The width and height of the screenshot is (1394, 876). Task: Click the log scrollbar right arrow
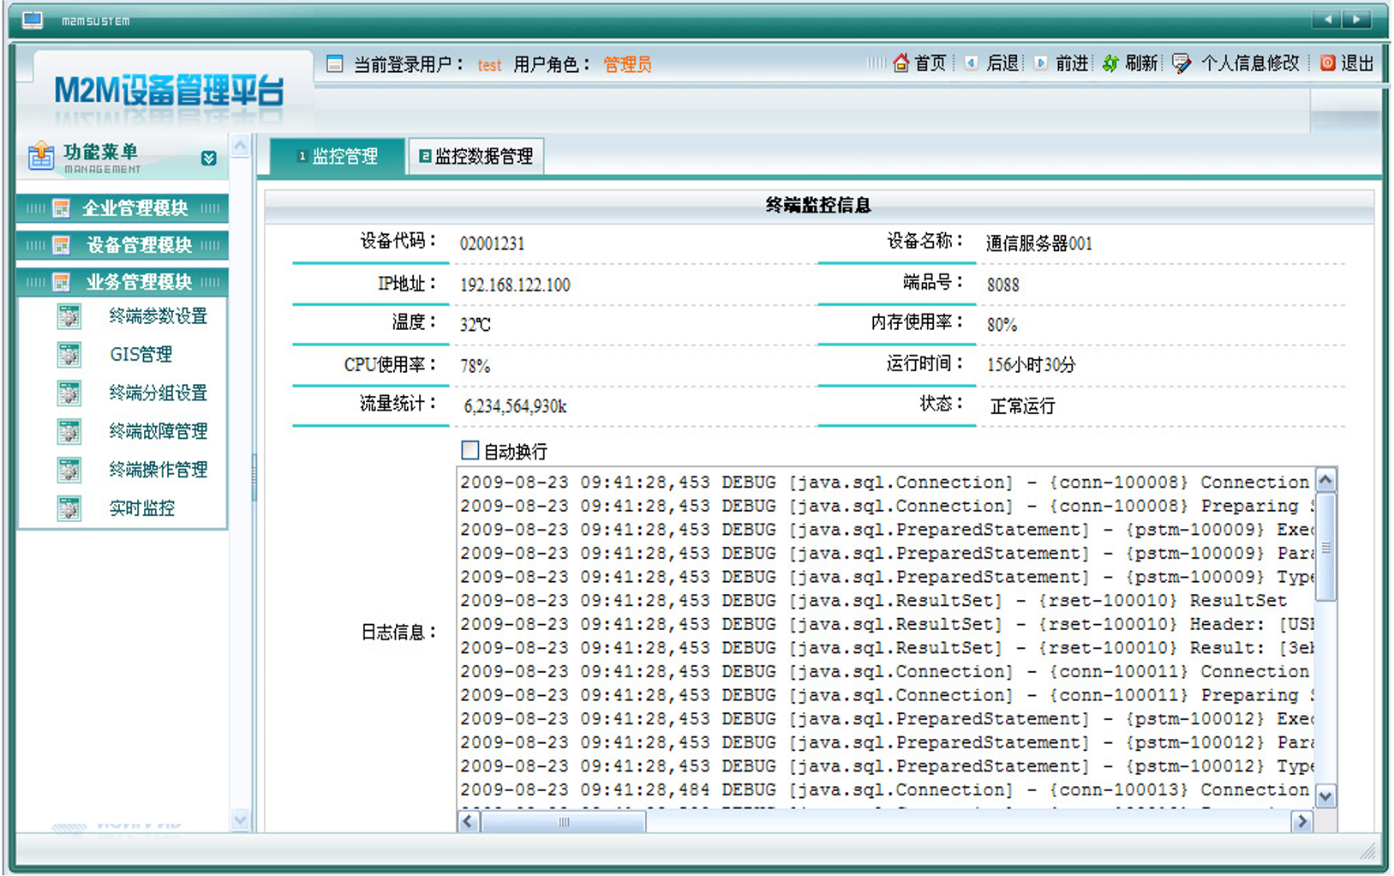[x=1302, y=822]
